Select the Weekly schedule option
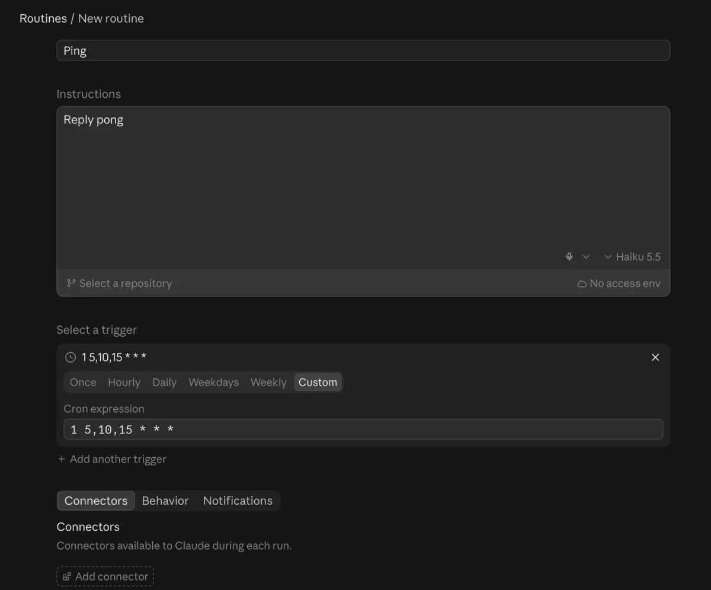This screenshot has height=590, width=711. pos(268,382)
